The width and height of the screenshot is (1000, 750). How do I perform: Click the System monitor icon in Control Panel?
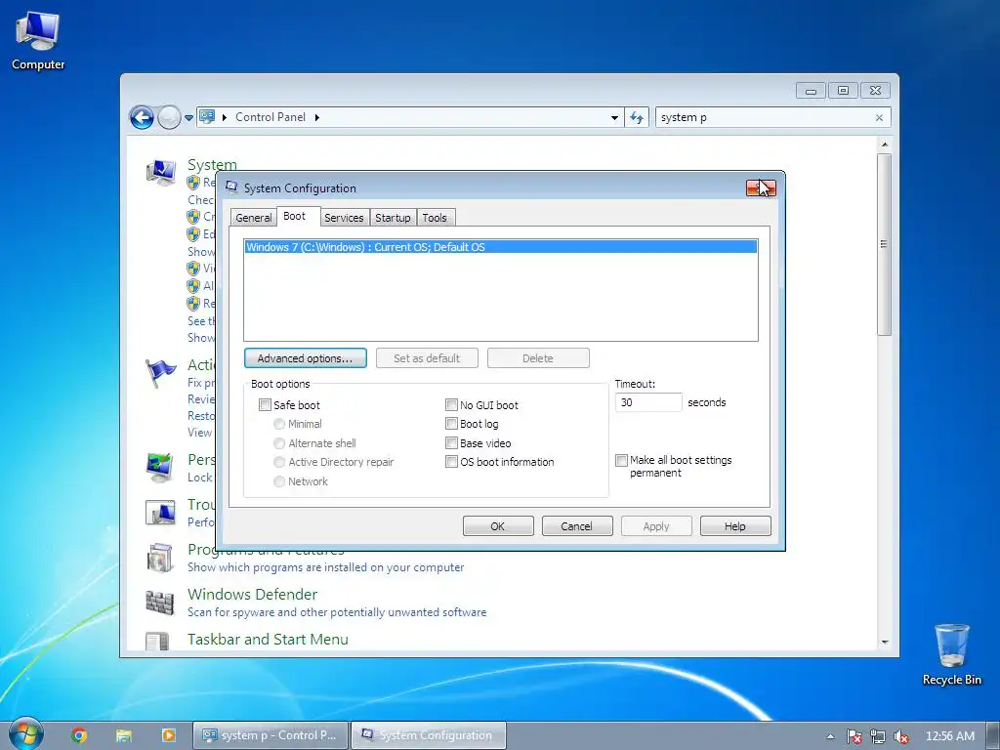click(x=161, y=172)
